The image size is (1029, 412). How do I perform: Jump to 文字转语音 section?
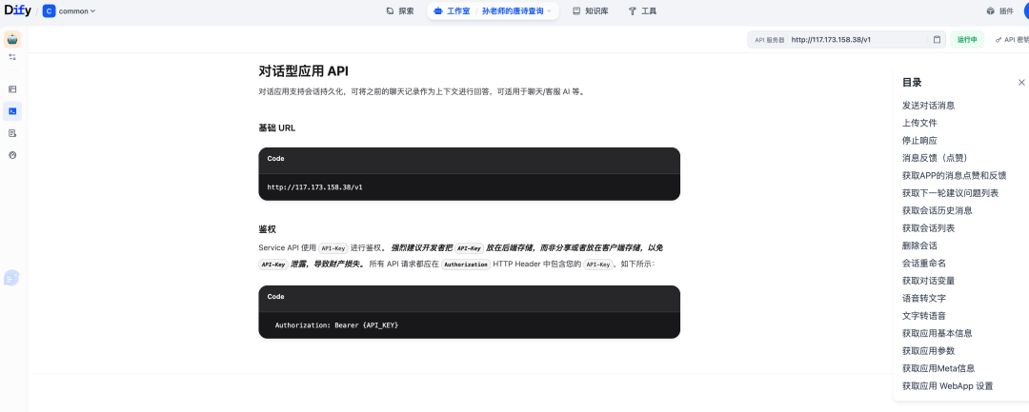[924, 316]
